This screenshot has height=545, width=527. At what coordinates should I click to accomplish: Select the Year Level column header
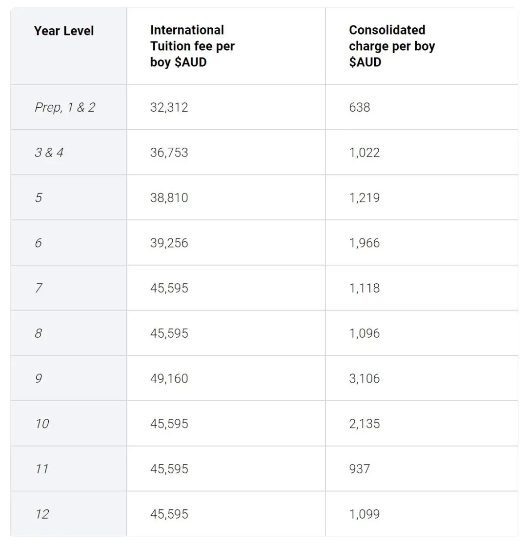click(64, 31)
